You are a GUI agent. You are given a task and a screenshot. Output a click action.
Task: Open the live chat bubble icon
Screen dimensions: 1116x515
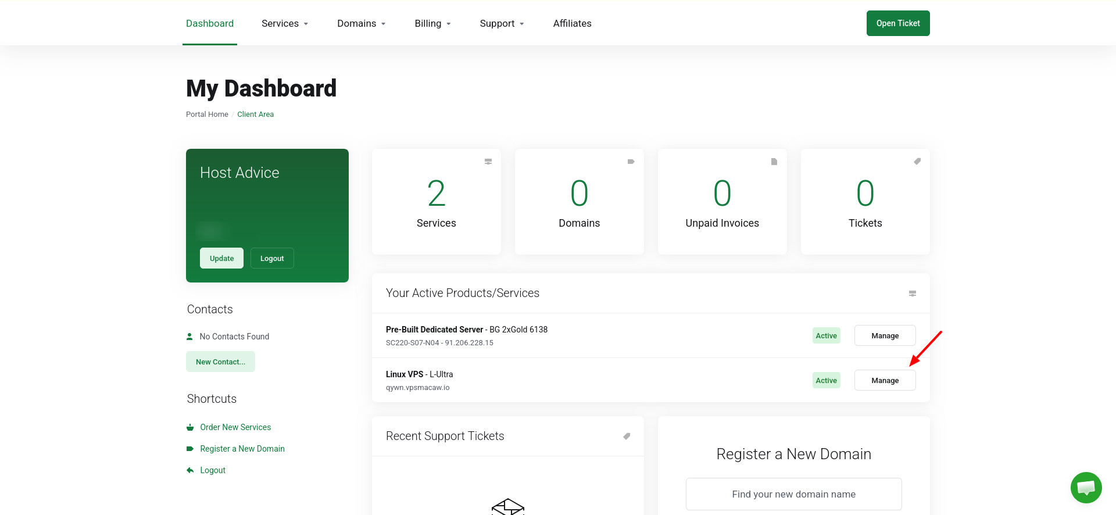pos(1086,487)
